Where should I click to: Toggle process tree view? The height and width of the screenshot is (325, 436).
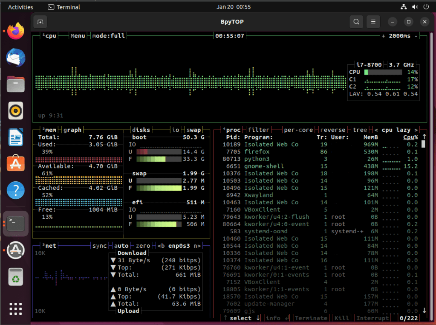(x=360, y=130)
